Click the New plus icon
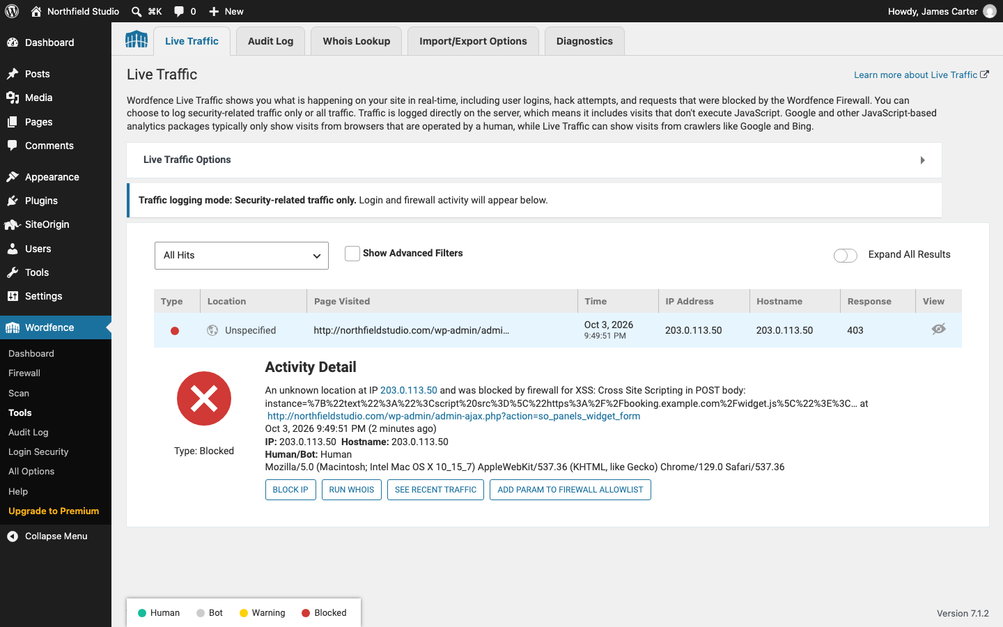 214,11
